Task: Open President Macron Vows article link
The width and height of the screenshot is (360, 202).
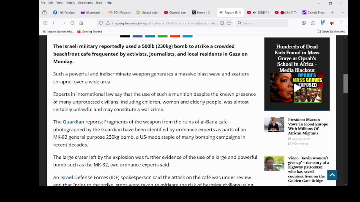Action: pos(308,127)
